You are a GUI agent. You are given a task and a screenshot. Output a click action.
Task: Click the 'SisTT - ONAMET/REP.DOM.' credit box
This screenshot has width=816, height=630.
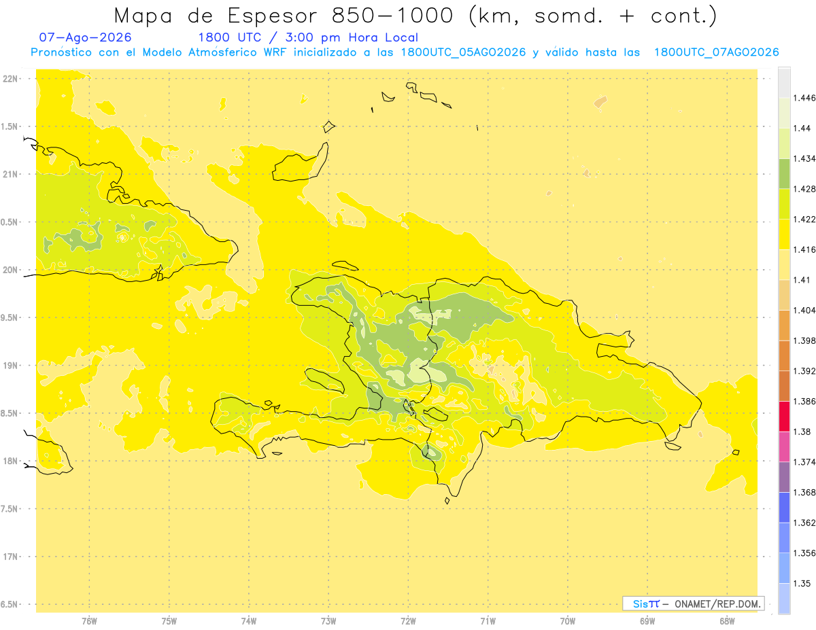(693, 603)
